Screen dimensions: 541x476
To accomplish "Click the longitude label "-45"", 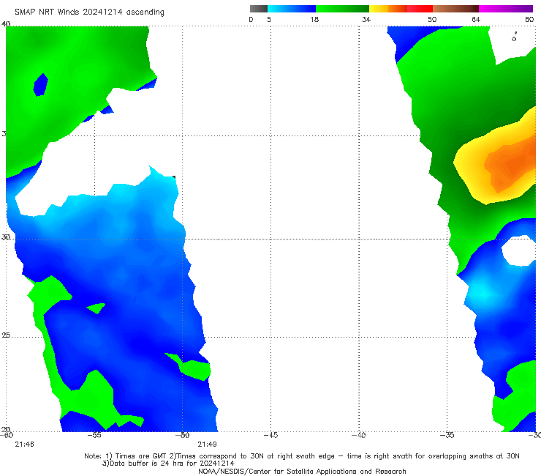I will (270, 435).
